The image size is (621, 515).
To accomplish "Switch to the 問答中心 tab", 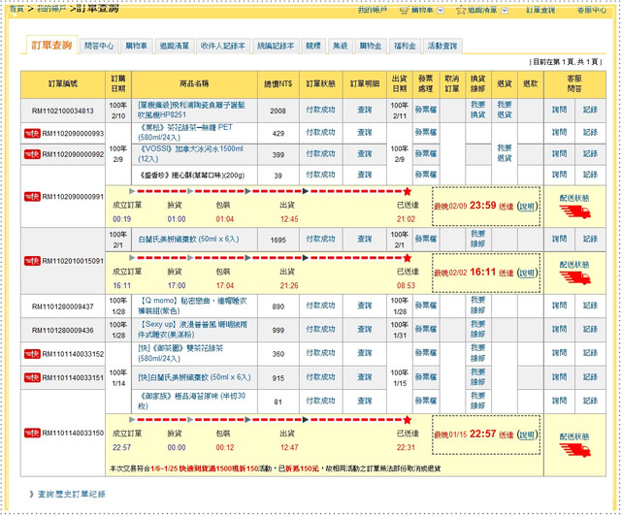I will pos(99,46).
